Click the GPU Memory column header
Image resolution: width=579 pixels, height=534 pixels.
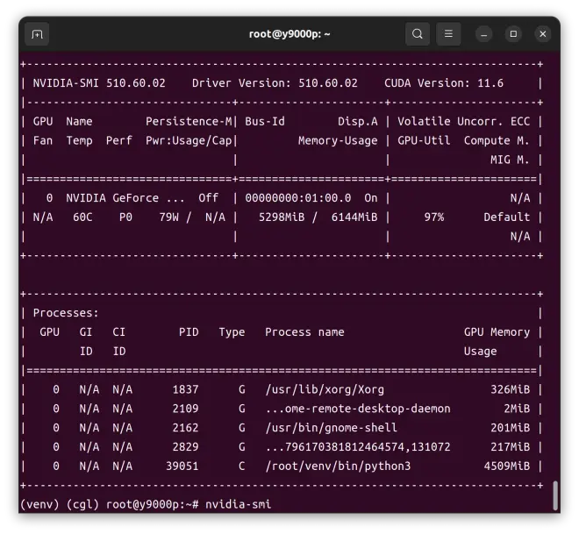tap(497, 332)
